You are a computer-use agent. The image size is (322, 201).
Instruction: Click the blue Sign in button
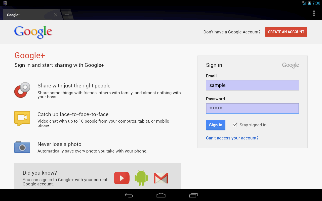(216, 125)
